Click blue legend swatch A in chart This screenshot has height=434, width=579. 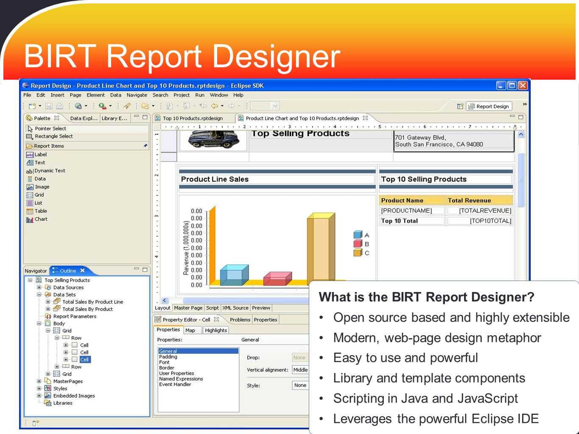click(358, 235)
